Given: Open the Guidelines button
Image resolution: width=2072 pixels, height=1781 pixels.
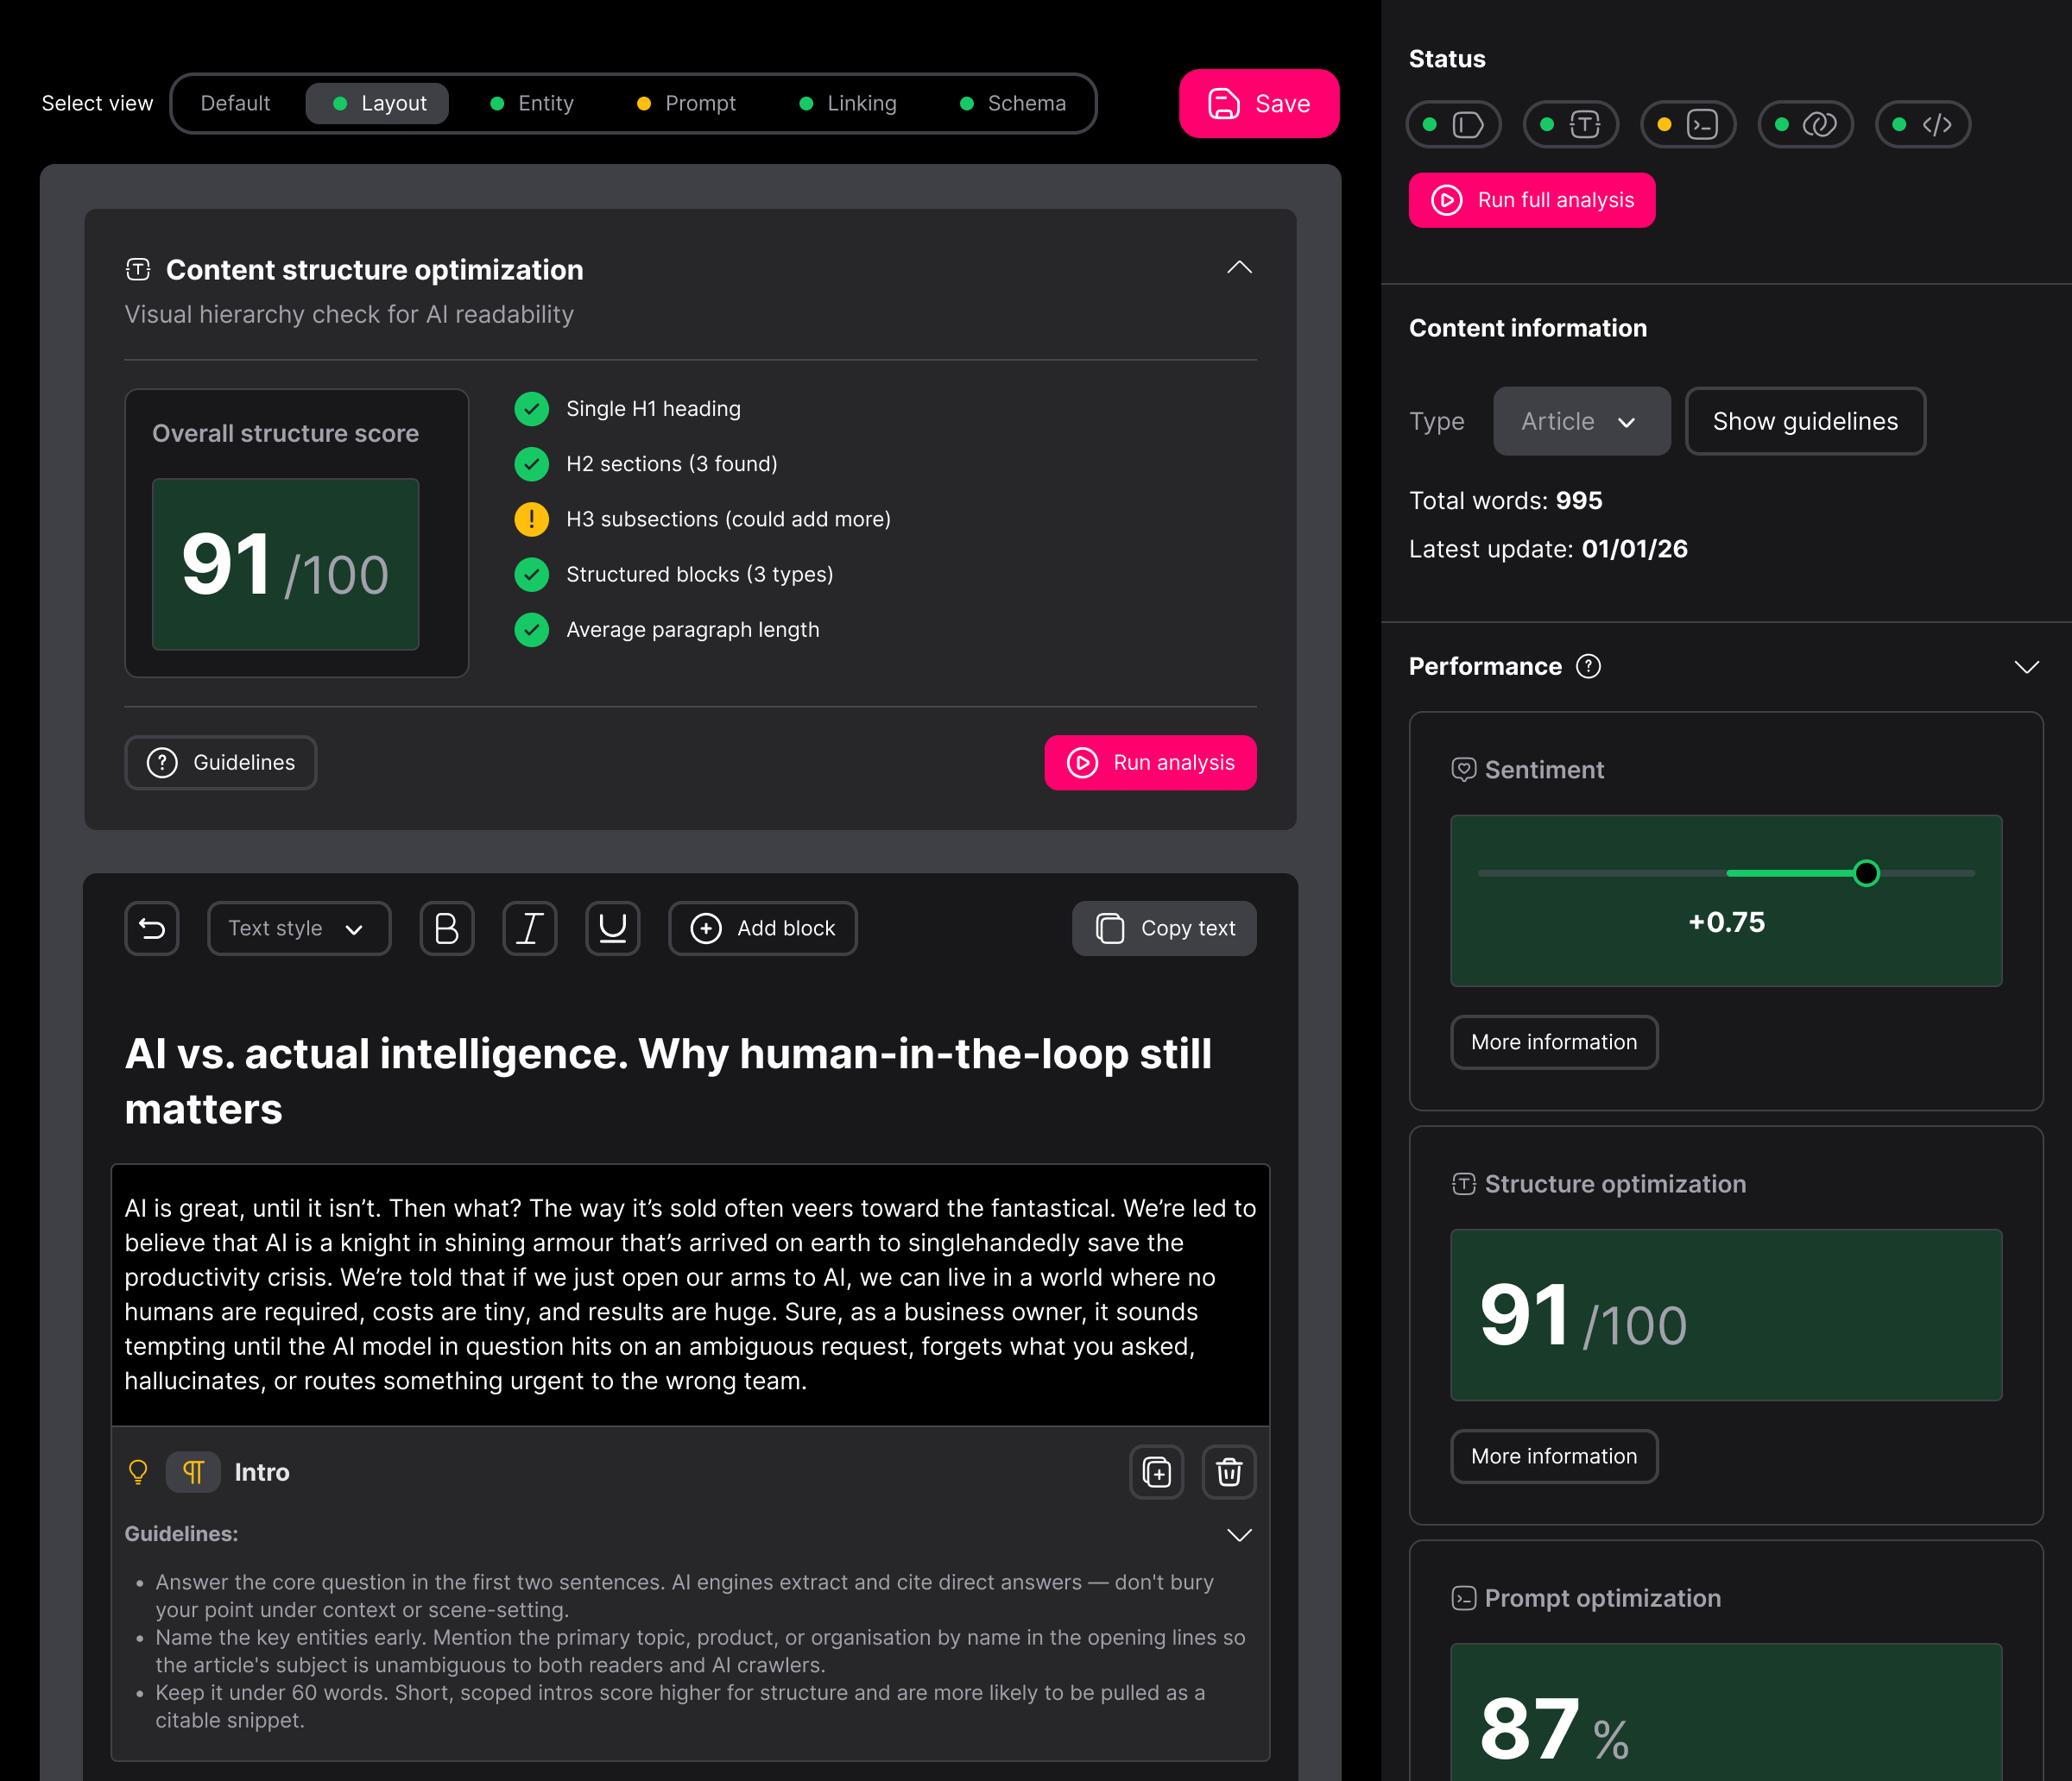Looking at the screenshot, I should pyautogui.click(x=221, y=764).
